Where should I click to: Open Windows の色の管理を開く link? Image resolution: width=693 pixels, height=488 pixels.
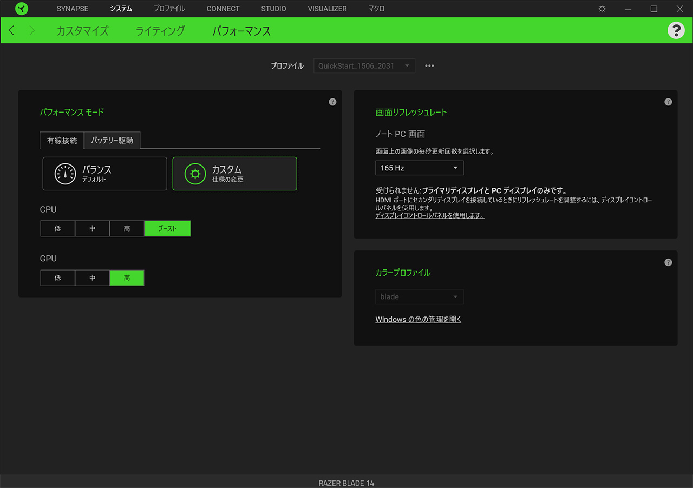click(x=419, y=320)
